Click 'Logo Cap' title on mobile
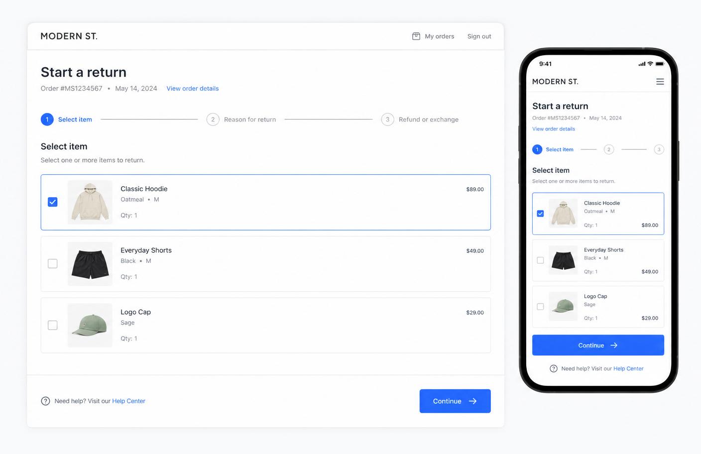 595,296
